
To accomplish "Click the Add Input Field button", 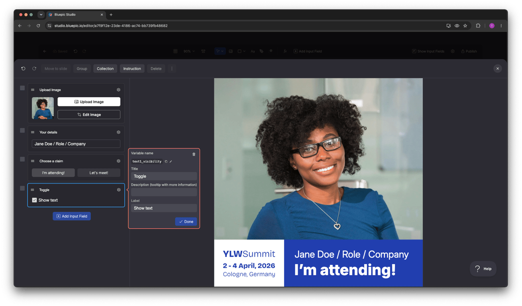I will point(72,216).
